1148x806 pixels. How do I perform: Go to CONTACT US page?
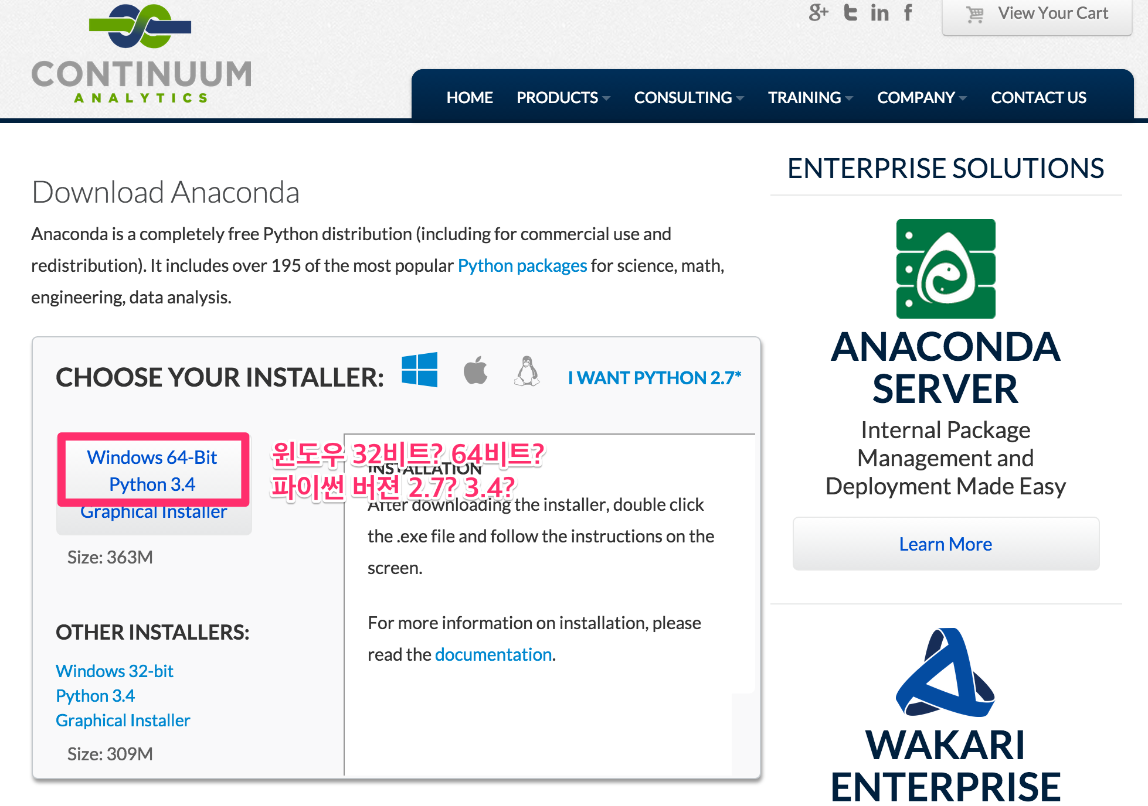pos(1038,97)
